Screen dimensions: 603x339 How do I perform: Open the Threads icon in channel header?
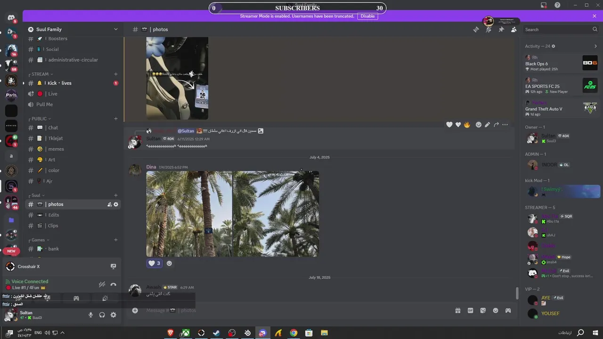point(476,29)
